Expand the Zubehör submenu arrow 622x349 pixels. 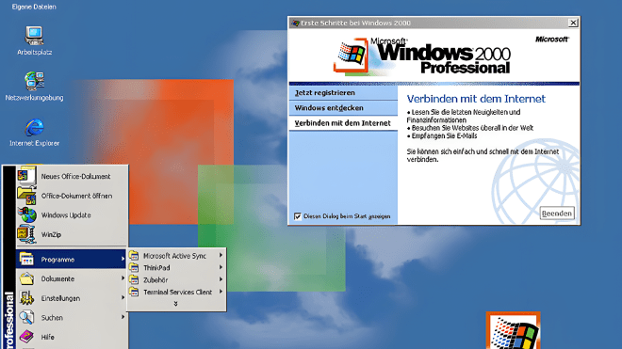(x=221, y=279)
